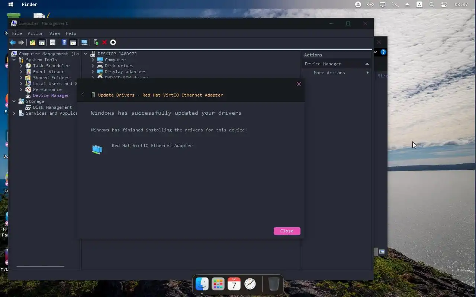Open Clock app from the dock
Viewport: 476px width, 297px height.
[250, 284]
